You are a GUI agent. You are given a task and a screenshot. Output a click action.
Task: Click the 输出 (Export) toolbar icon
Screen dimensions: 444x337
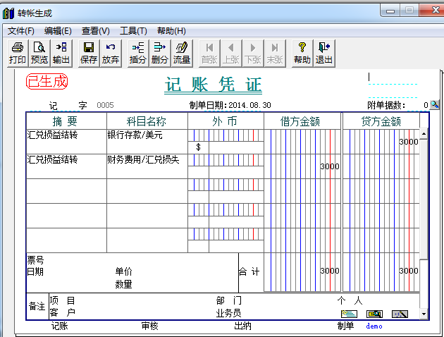pos(61,53)
